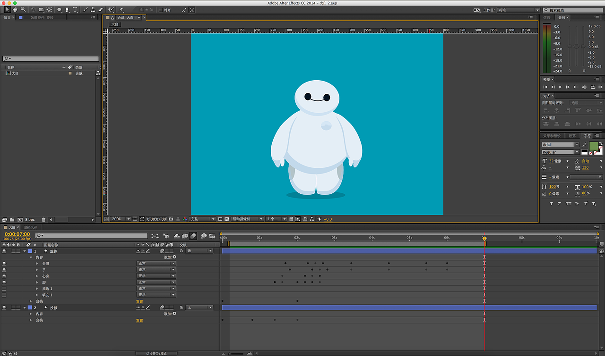Click the new composition icon in Project panel
The height and width of the screenshot is (356, 605).
click(x=20, y=220)
